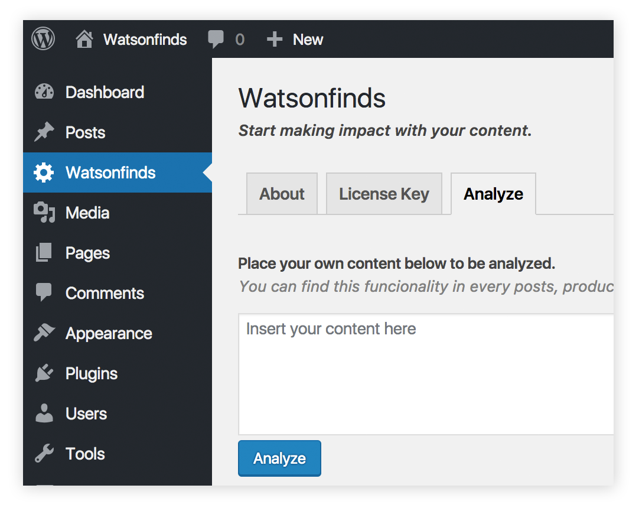The height and width of the screenshot is (511, 639).
Task: Click the Posts pushpin icon
Action: (44, 132)
